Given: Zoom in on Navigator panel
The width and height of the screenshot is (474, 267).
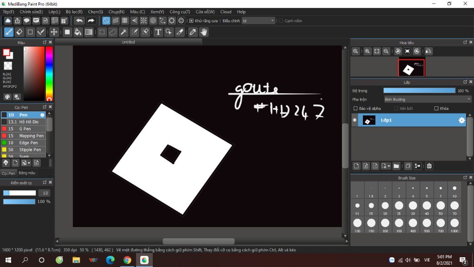Looking at the screenshot, I should click(367, 51).
